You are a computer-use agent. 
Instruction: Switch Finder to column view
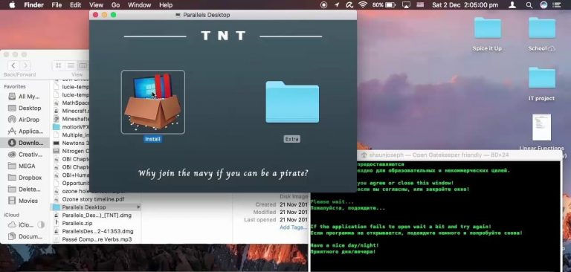pyautogui.click(x=83, y=65)
